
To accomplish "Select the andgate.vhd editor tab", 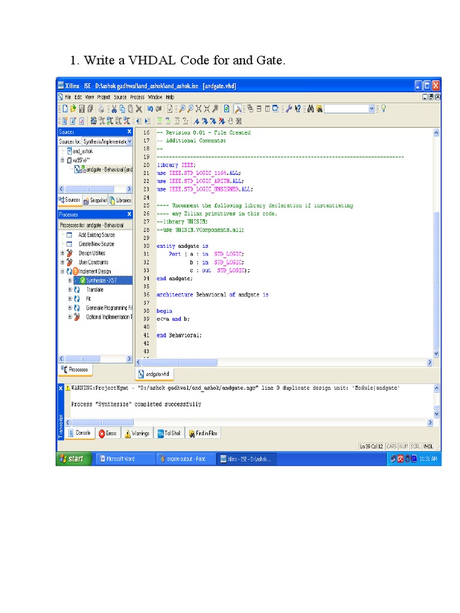I will point(154,374).
